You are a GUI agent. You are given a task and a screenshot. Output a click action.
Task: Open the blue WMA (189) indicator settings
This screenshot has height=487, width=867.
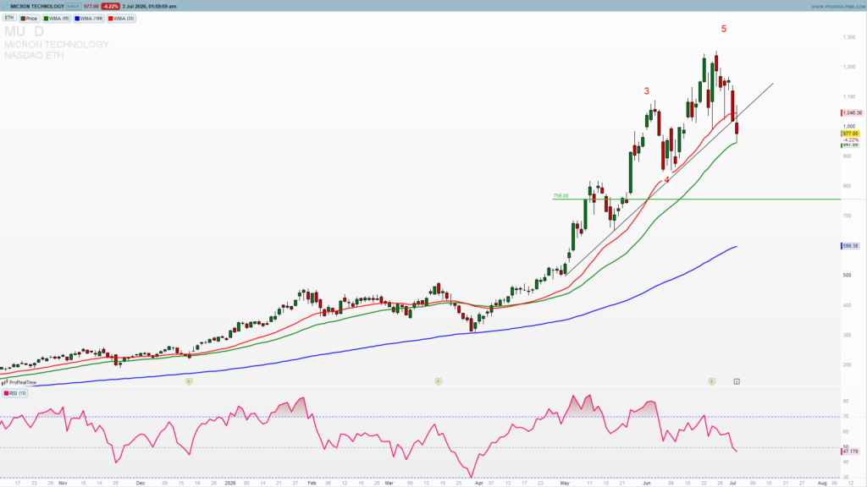click(x=89, y=19)
